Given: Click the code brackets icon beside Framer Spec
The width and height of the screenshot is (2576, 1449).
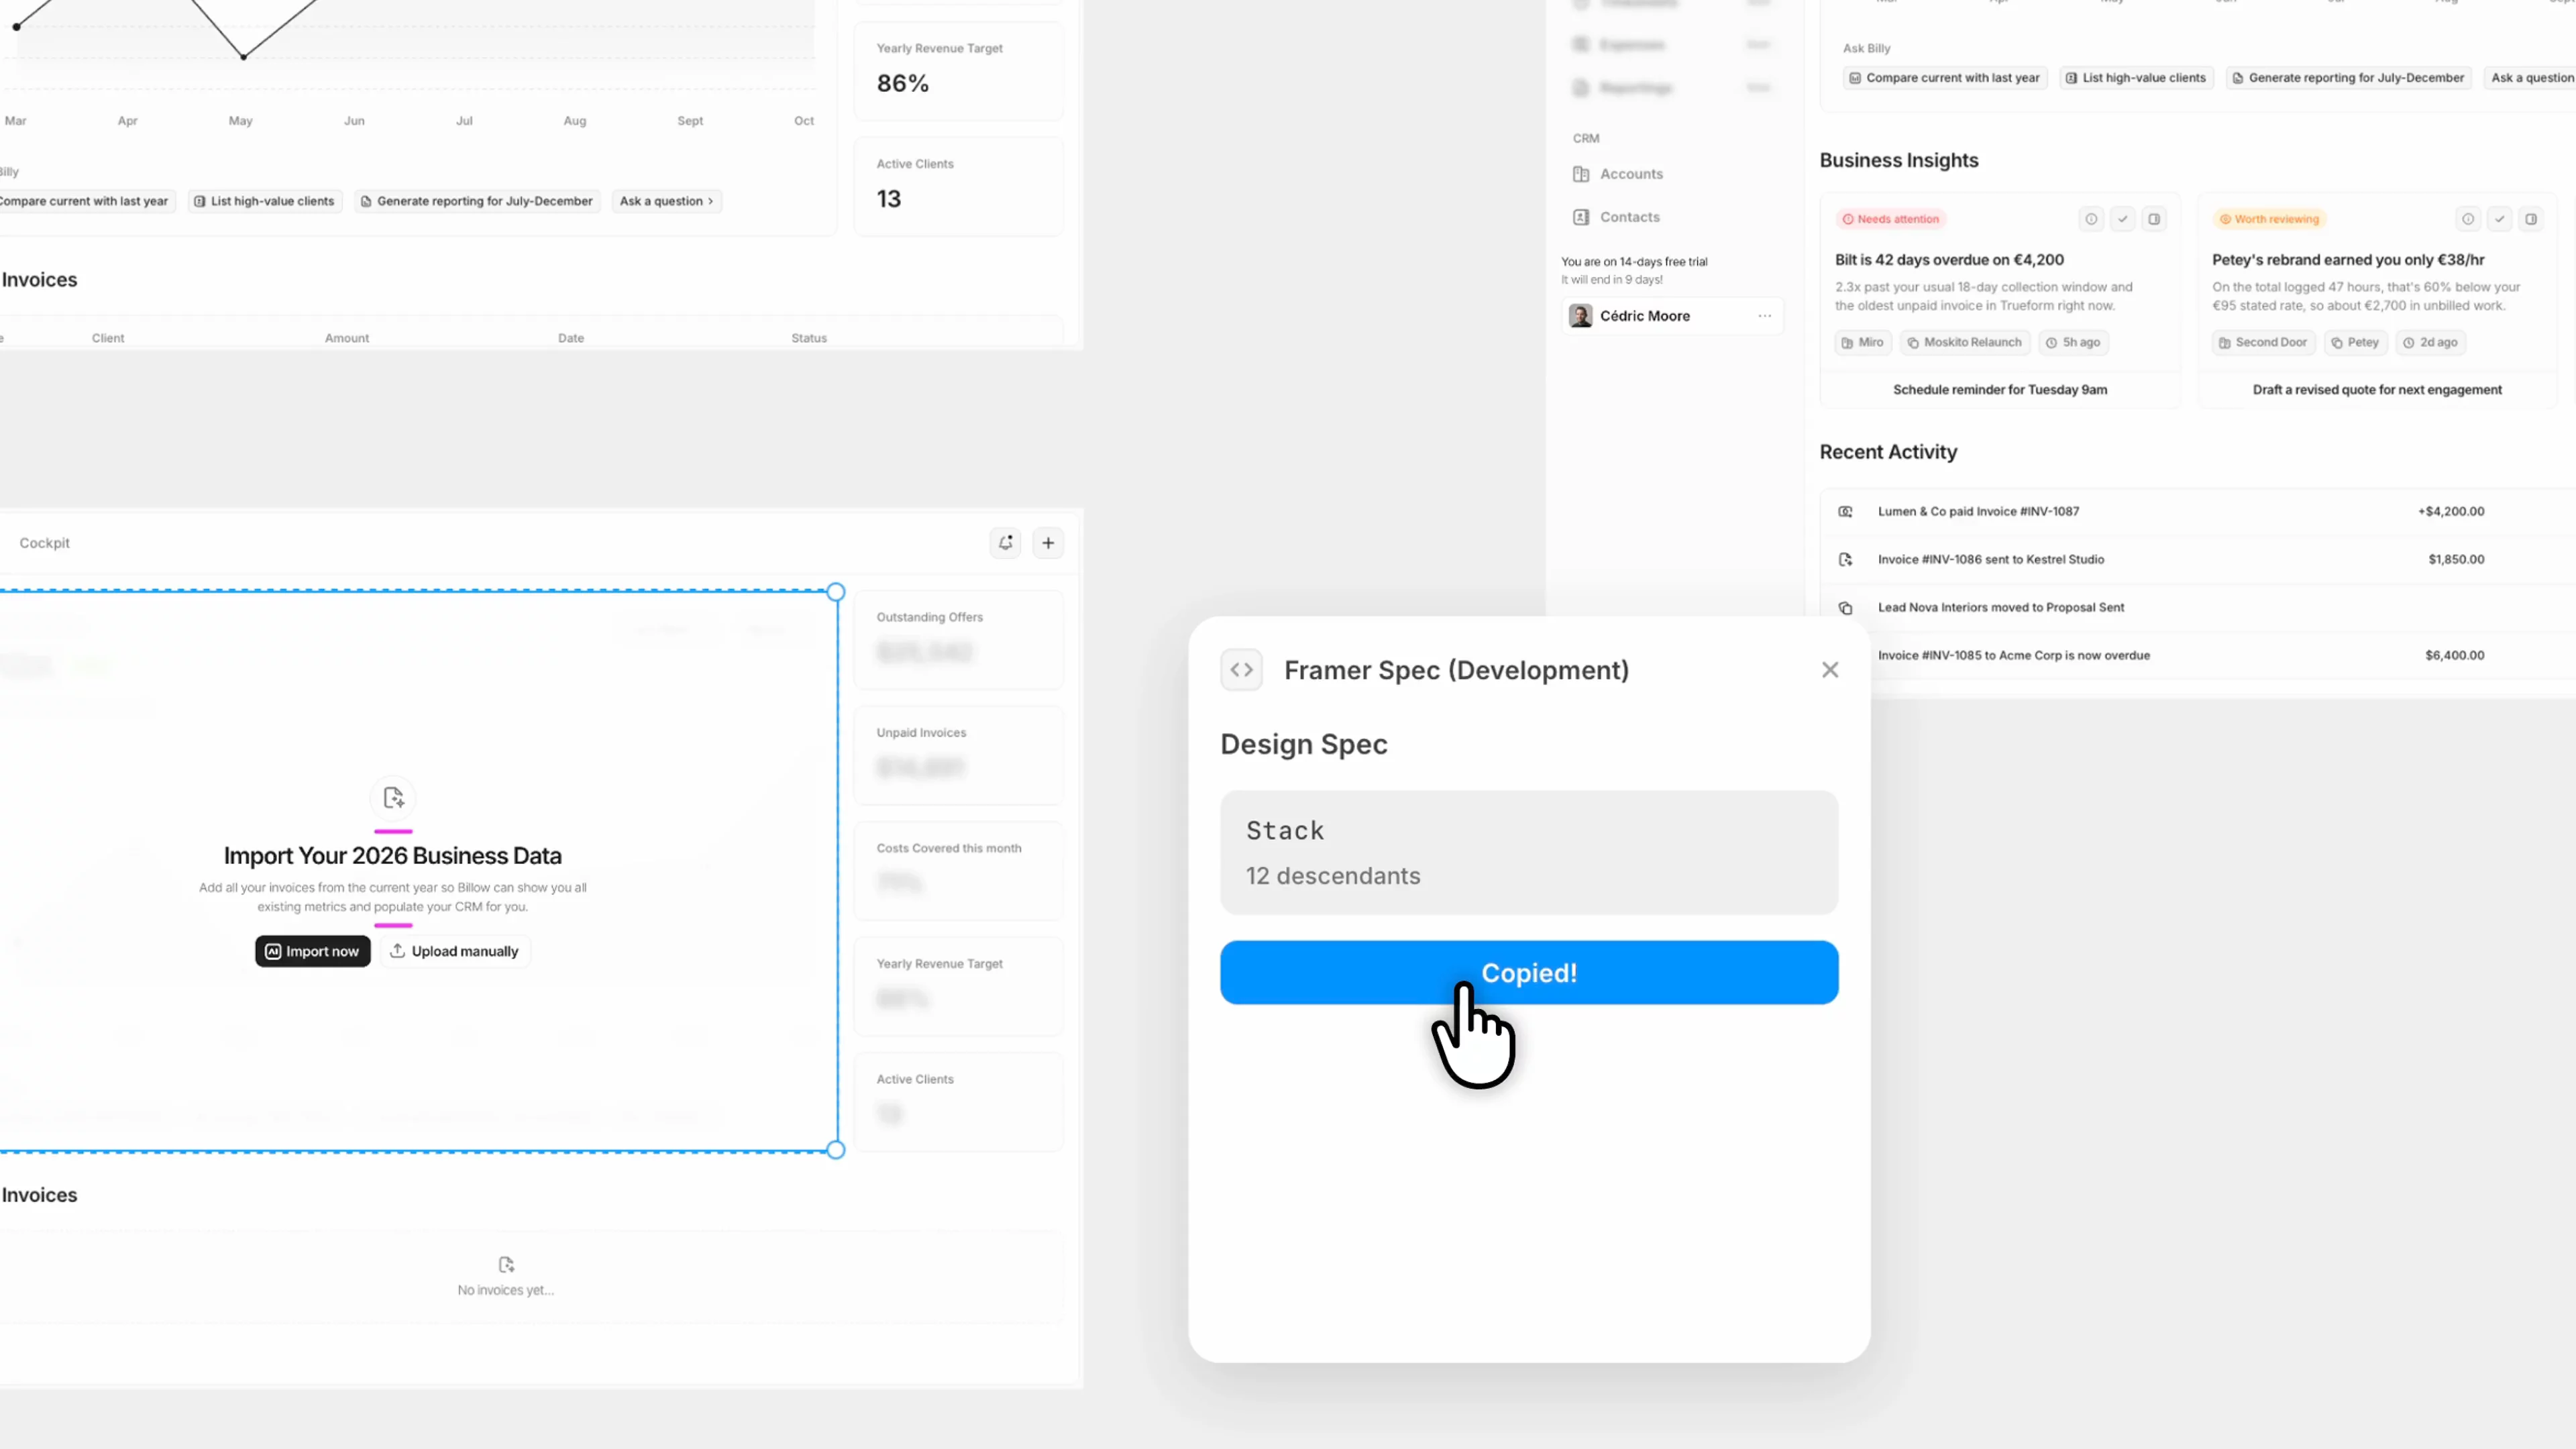Looking at the screenshot, I should click(x=1241, y=670).
